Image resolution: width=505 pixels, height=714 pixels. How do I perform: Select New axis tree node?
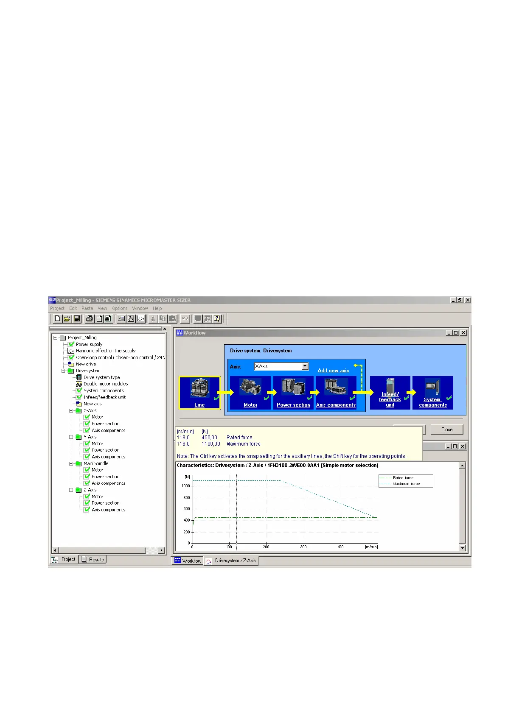coord(93,404)
